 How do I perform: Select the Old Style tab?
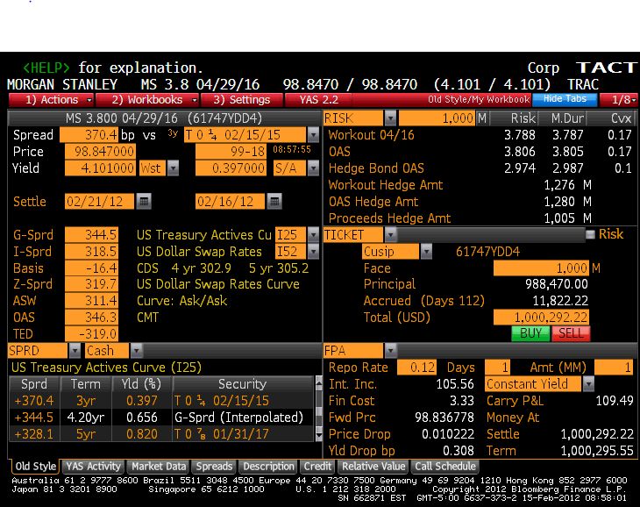point(35,466)
